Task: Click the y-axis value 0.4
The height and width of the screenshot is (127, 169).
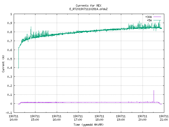Action: coord(10,68)
